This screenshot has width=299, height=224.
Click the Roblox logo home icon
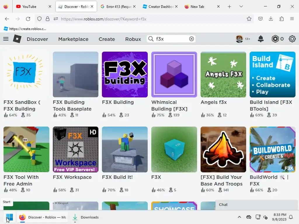click(17, 39)
